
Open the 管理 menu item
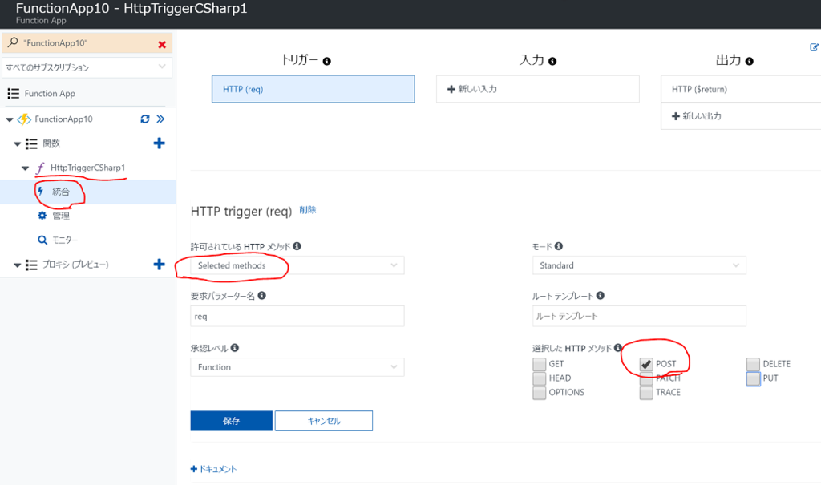[x=61, y=216]
